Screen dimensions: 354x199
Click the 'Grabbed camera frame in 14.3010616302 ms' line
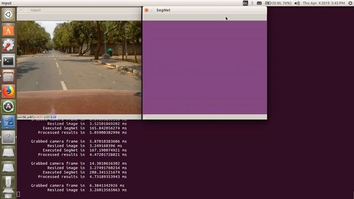79,164
